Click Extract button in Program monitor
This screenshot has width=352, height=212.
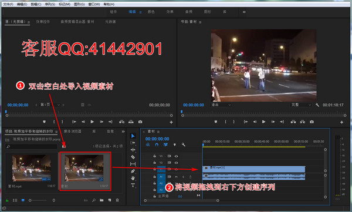(x=302, y=122)
